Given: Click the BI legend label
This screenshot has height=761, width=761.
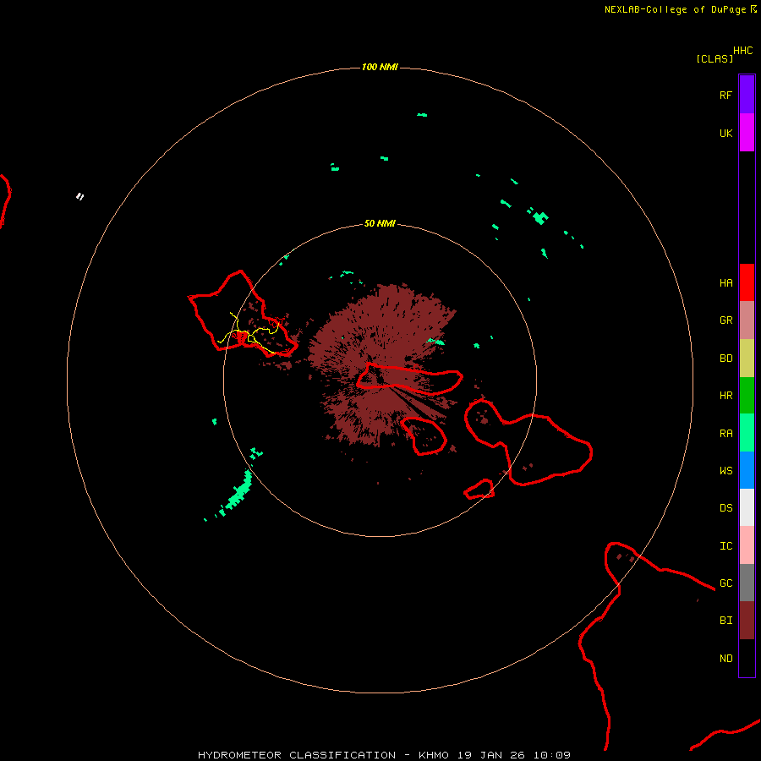Looking at the screenshot, I should (x=725, y=621).
